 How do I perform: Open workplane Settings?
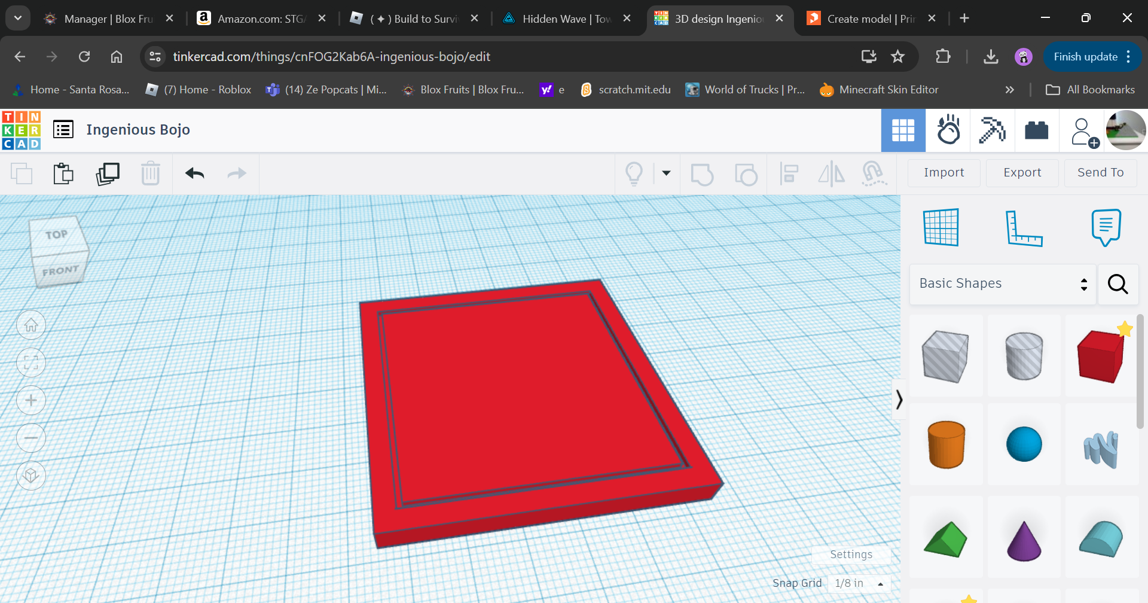[x=851, y=555]
